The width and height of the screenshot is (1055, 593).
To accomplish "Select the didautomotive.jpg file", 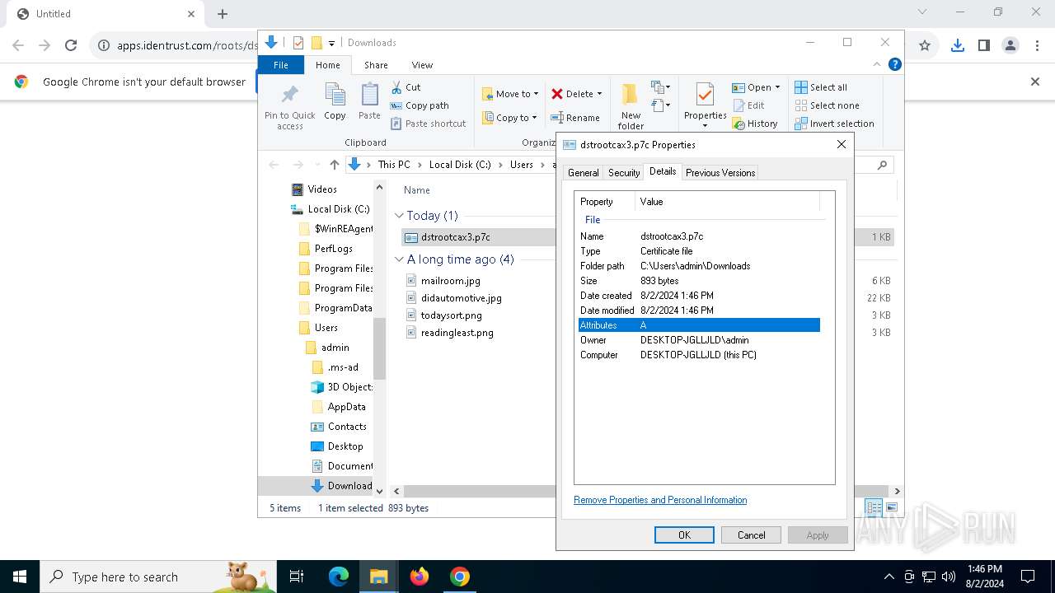I will (x=461, y=298).
